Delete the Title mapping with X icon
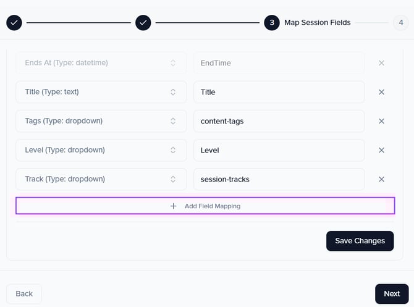This screenshot has width=414, height=307. pyautogui.click(x=381, y=92)
